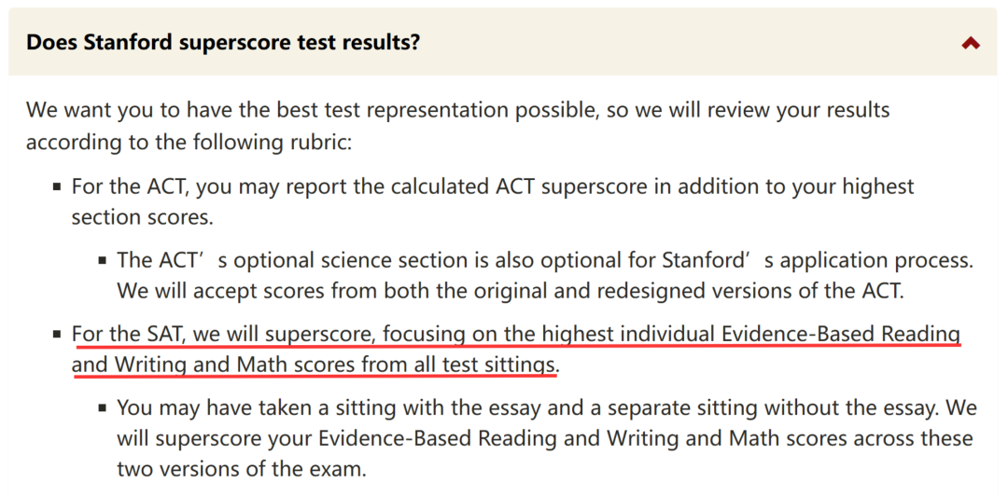This screenshot has width=1008, height=496.
Task: Click the text 'section scores.' under the ACT bullet
Action: pos(142,216)
